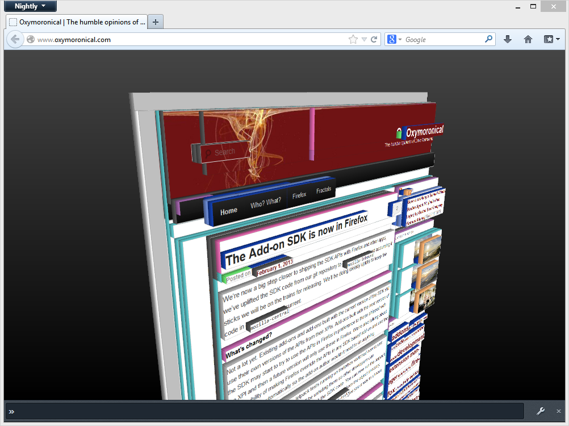Select the What's changed? heading
Screen dimensions: 569x426
(249, 346)
